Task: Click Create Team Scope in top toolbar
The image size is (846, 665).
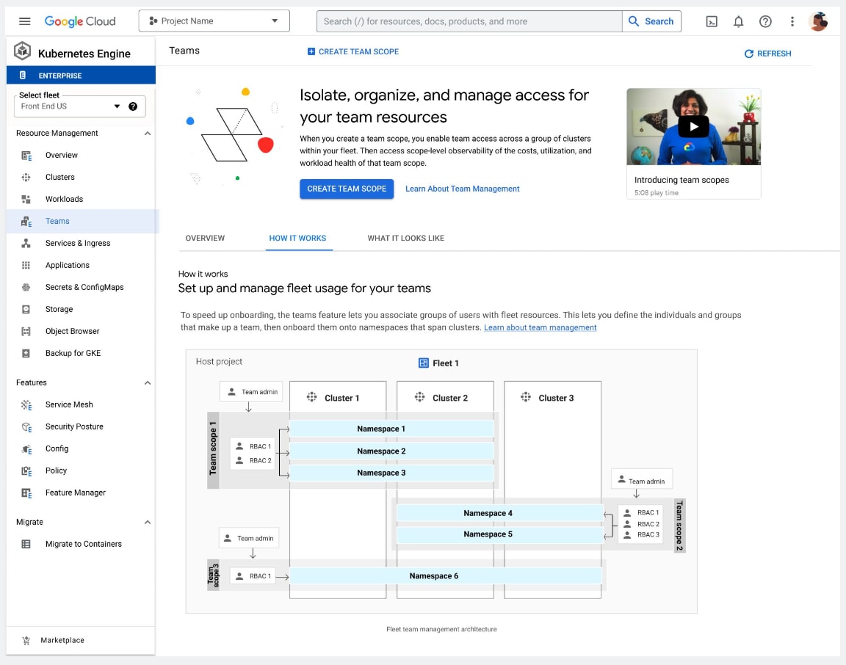Action: coord(353,52)
